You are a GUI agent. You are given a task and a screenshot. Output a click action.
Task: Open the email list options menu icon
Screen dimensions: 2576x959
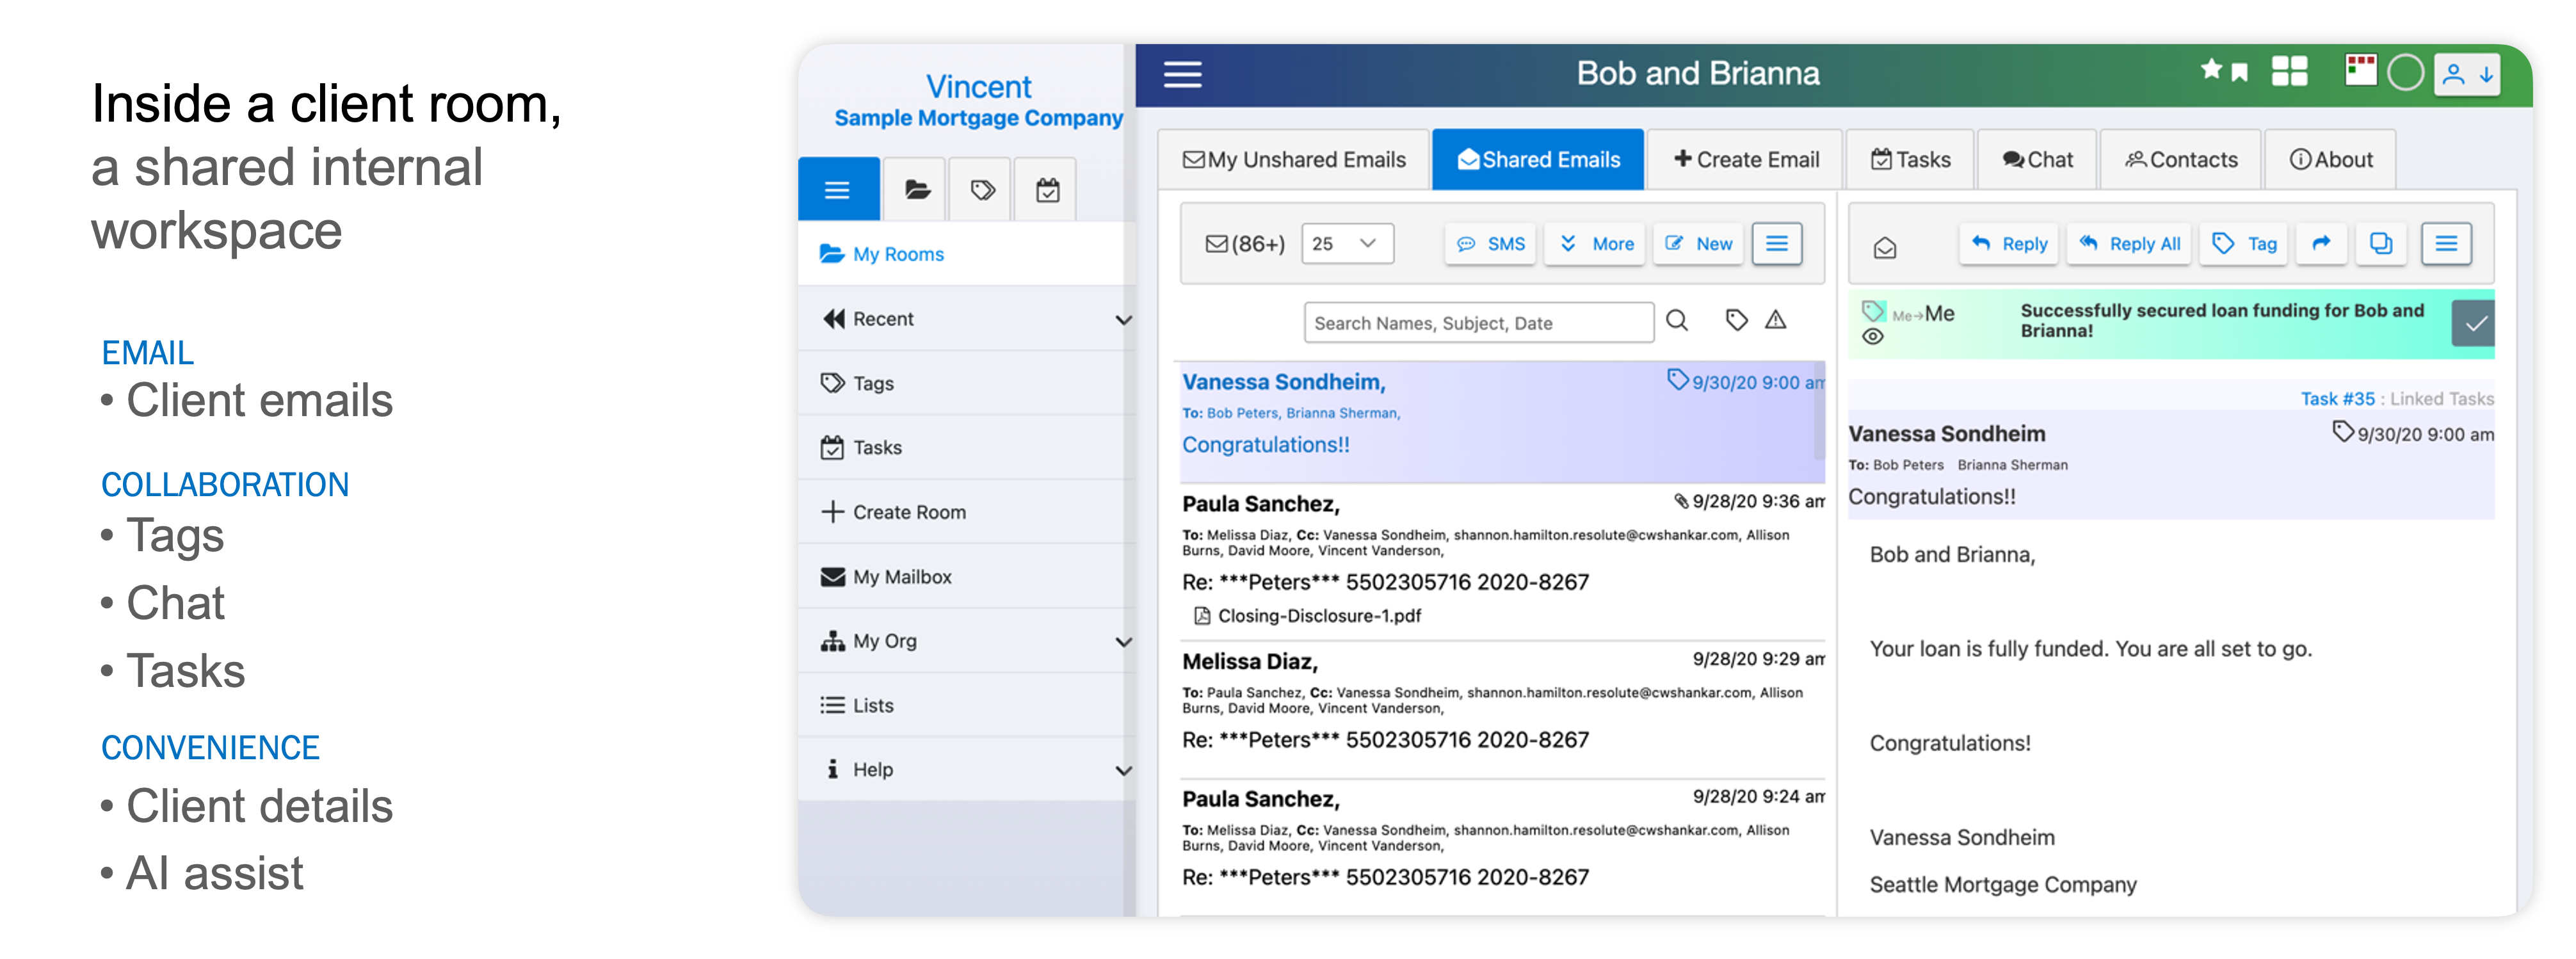[x=1777, y=244]
